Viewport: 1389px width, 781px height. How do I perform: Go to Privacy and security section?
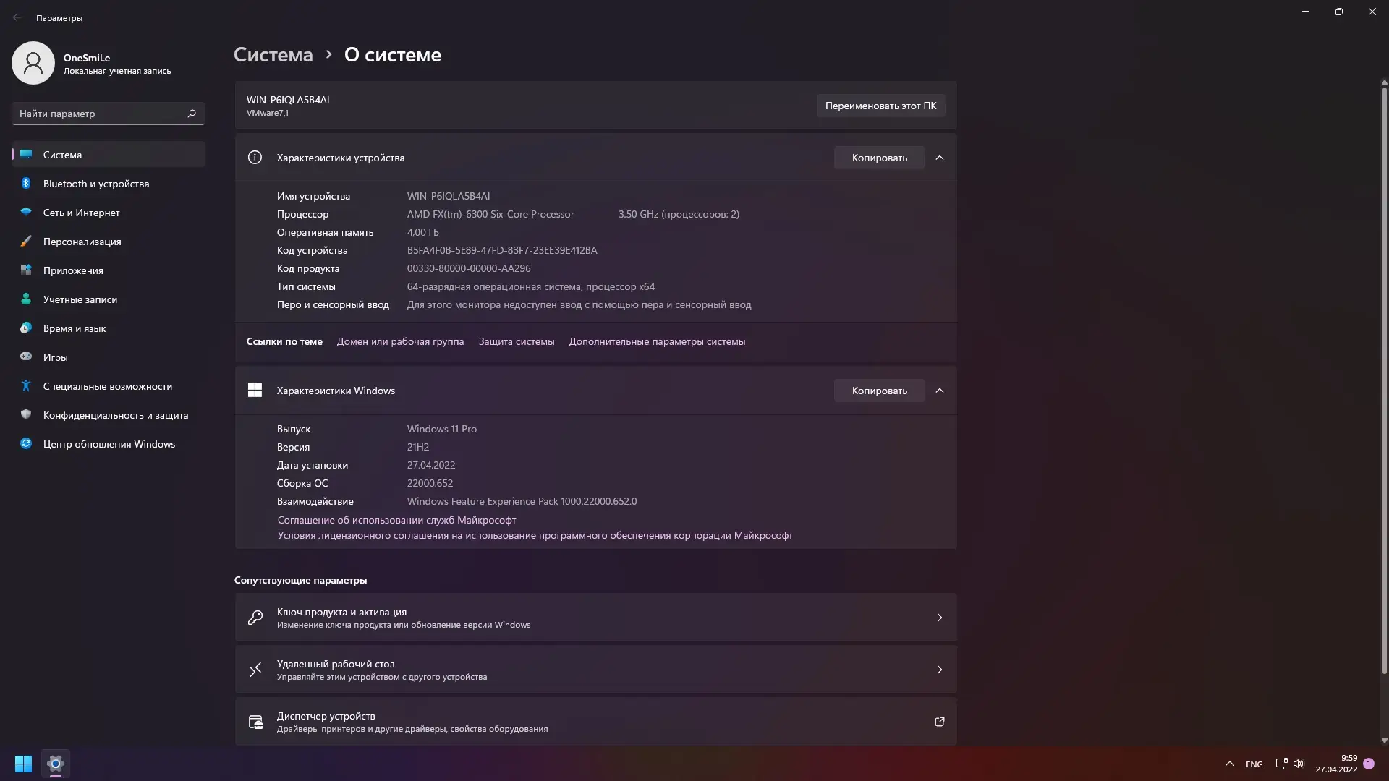click(x=115, y=415)
